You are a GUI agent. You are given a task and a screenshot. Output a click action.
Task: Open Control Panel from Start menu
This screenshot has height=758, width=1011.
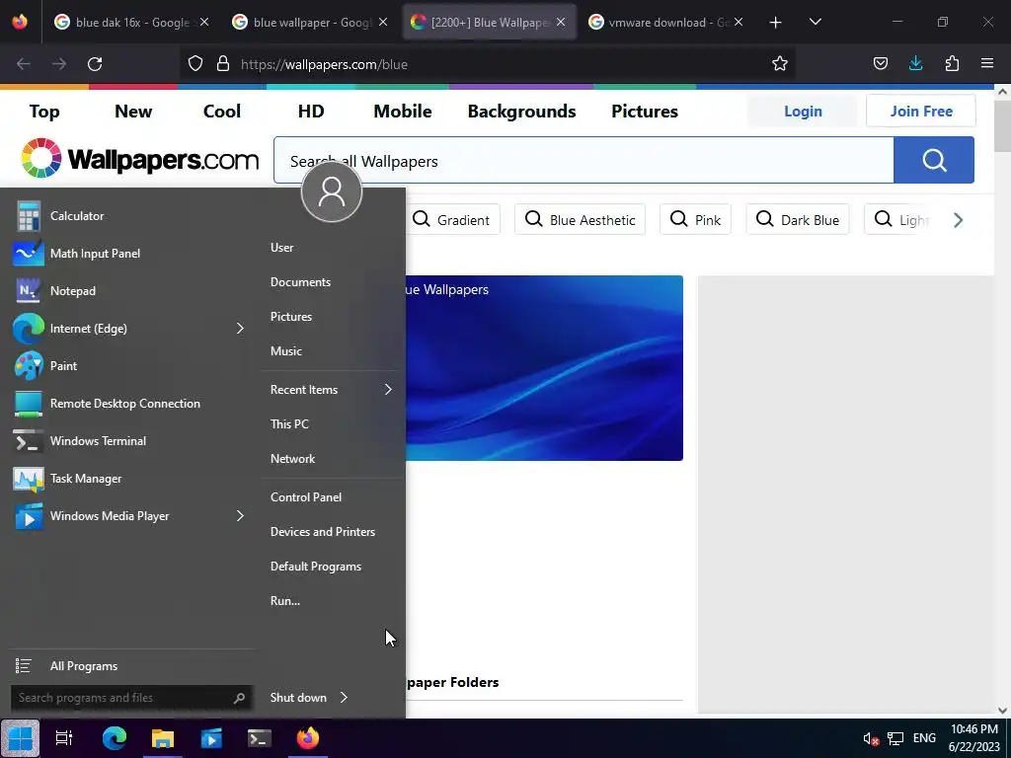306,497
